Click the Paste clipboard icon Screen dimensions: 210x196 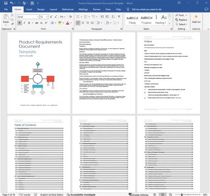click(6, 17)
